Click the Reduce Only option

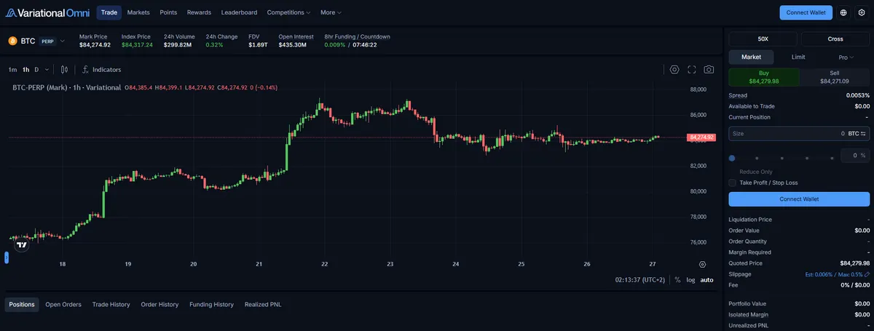click(755, 172)
